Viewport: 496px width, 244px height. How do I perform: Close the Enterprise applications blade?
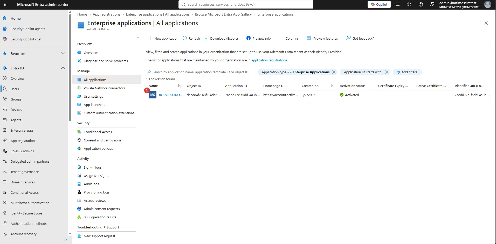click(486, 23)
